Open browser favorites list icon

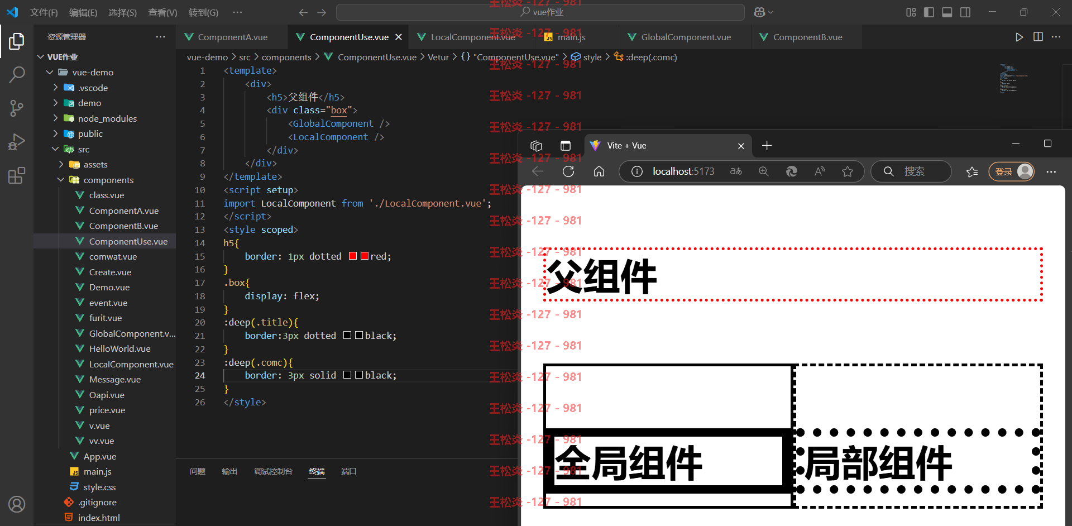click(x=972, y=171)
